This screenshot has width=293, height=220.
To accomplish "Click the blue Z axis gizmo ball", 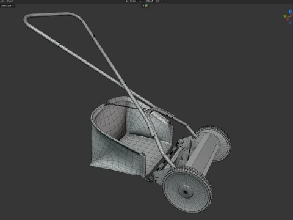I will (290, 12).
